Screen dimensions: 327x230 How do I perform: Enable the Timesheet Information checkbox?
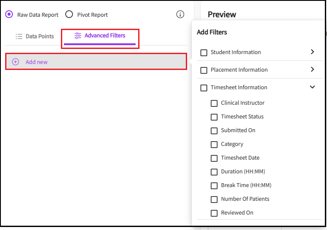coord(204,88)
